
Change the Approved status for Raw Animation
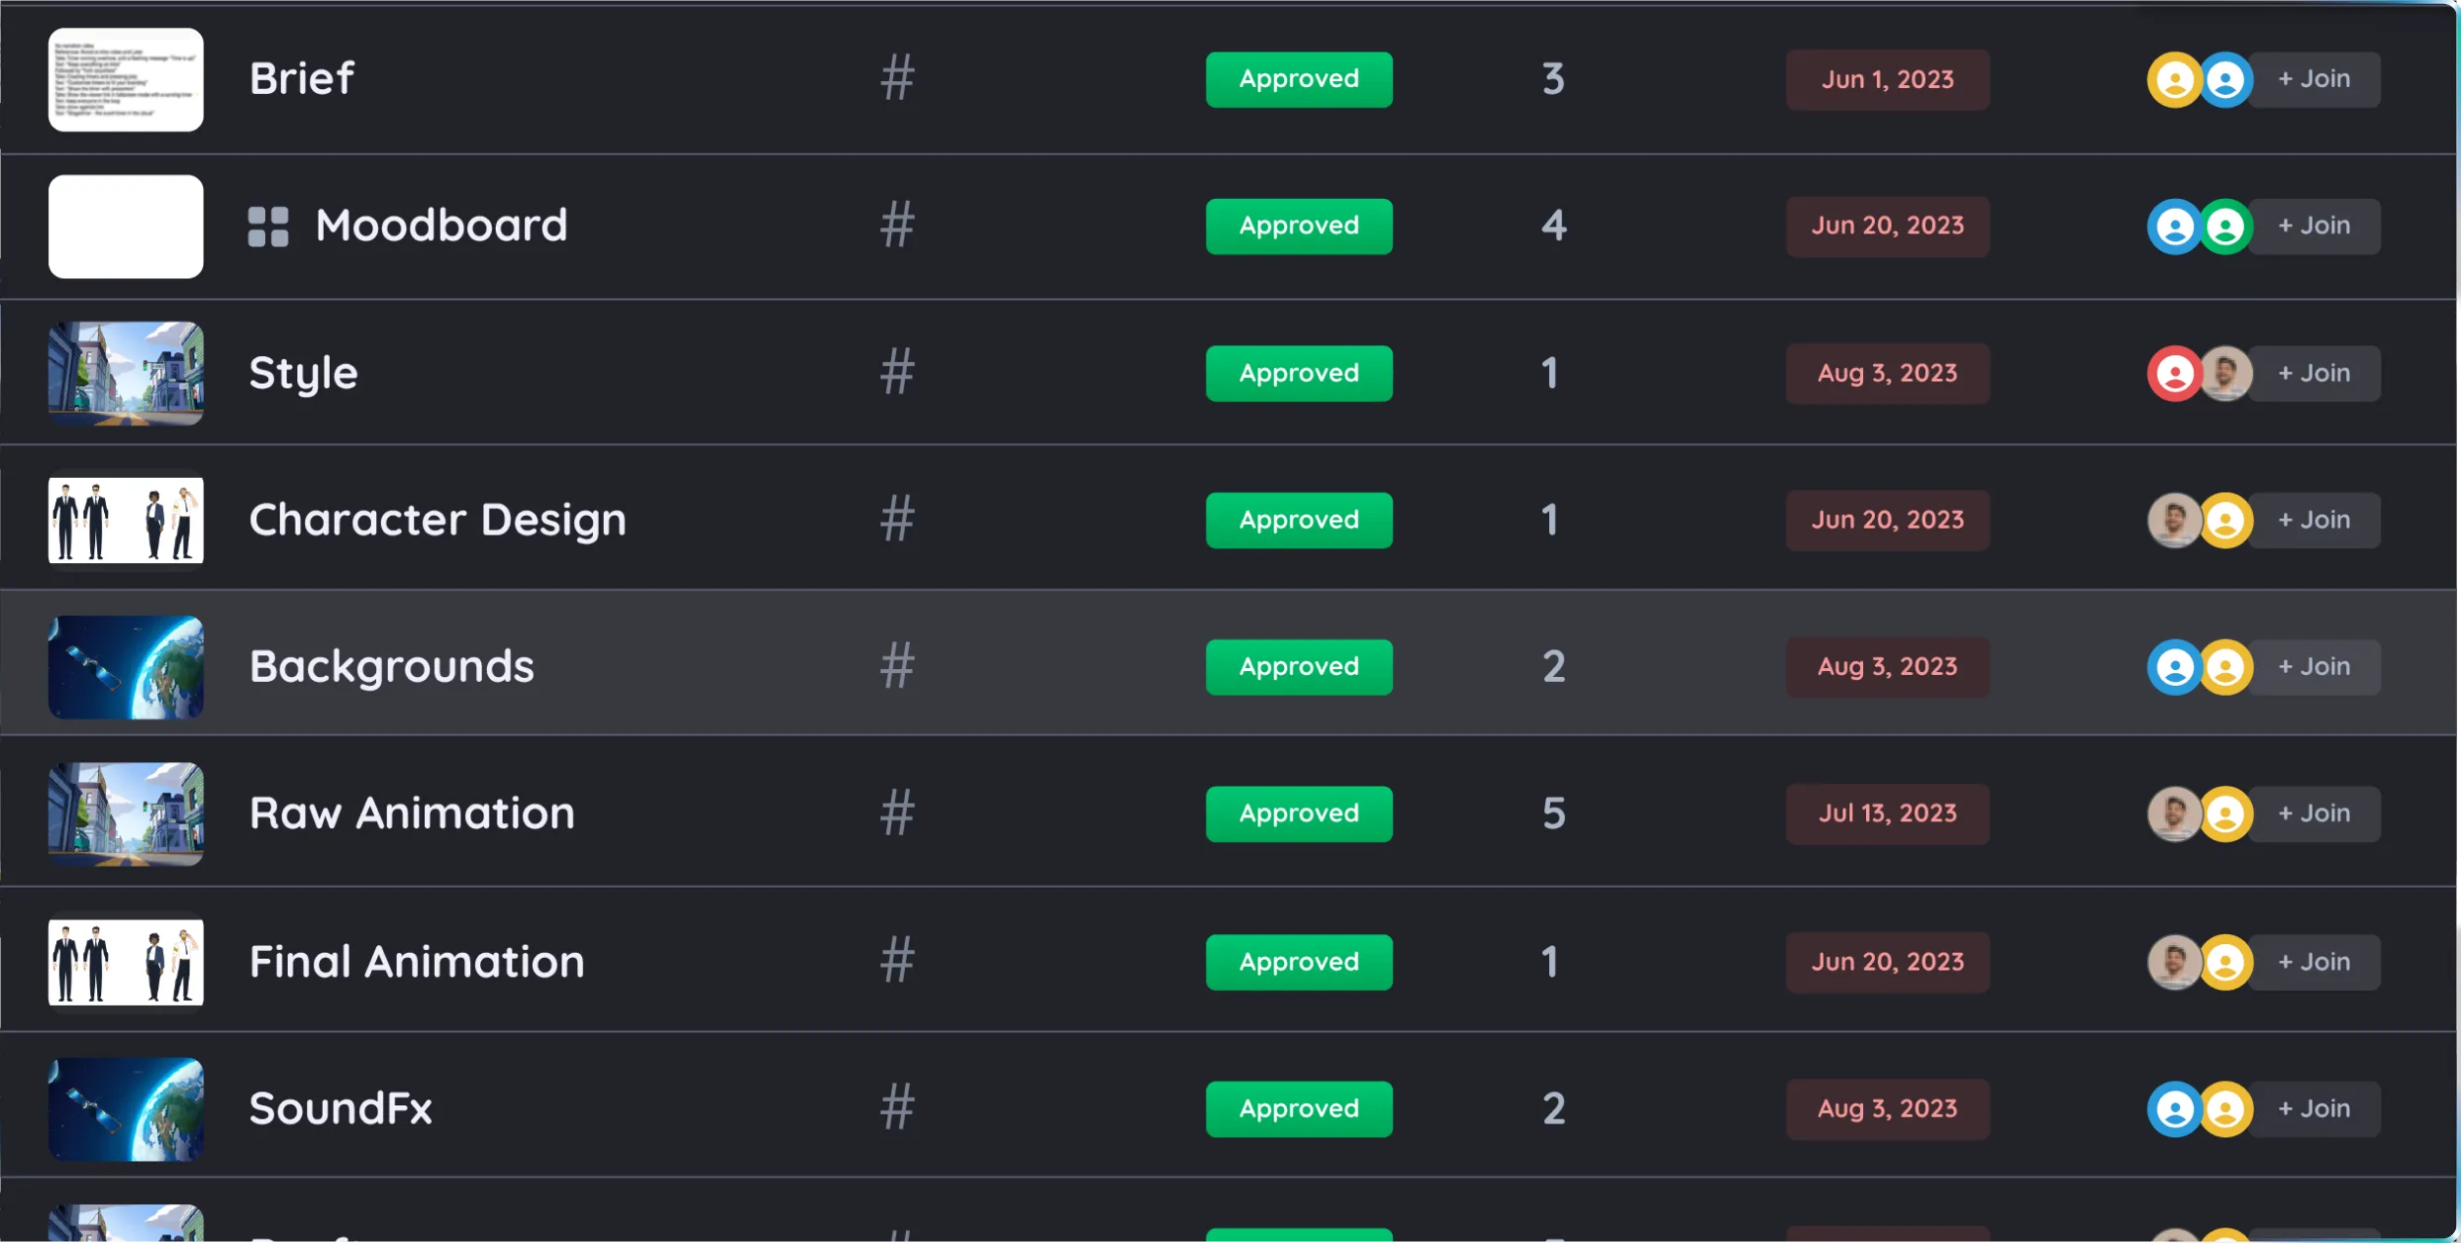tap(1299, 813)
